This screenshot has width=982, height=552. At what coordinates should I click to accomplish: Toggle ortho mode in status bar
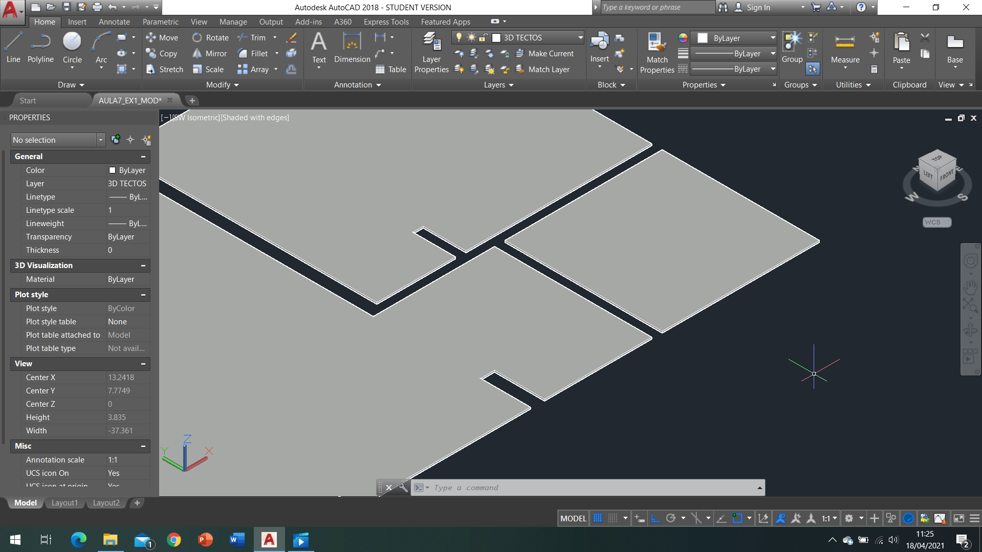[656, 518]
